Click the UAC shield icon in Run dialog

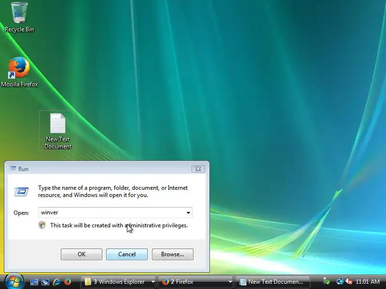click(x=42, y=225)
